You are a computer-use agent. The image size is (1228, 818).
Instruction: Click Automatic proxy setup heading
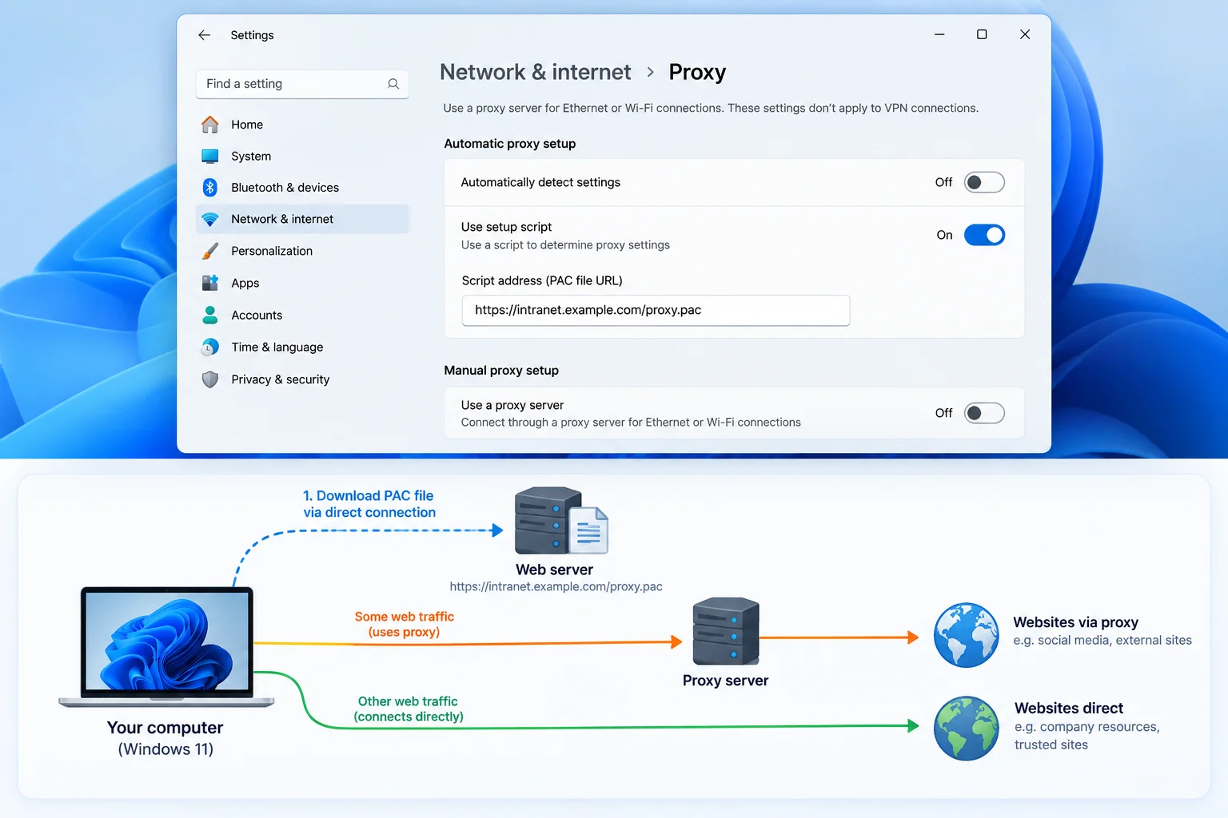[x=510, y=144]
